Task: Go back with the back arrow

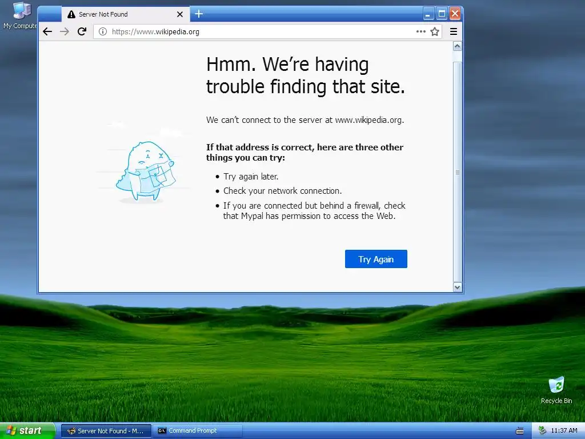Action: point(47,32)
